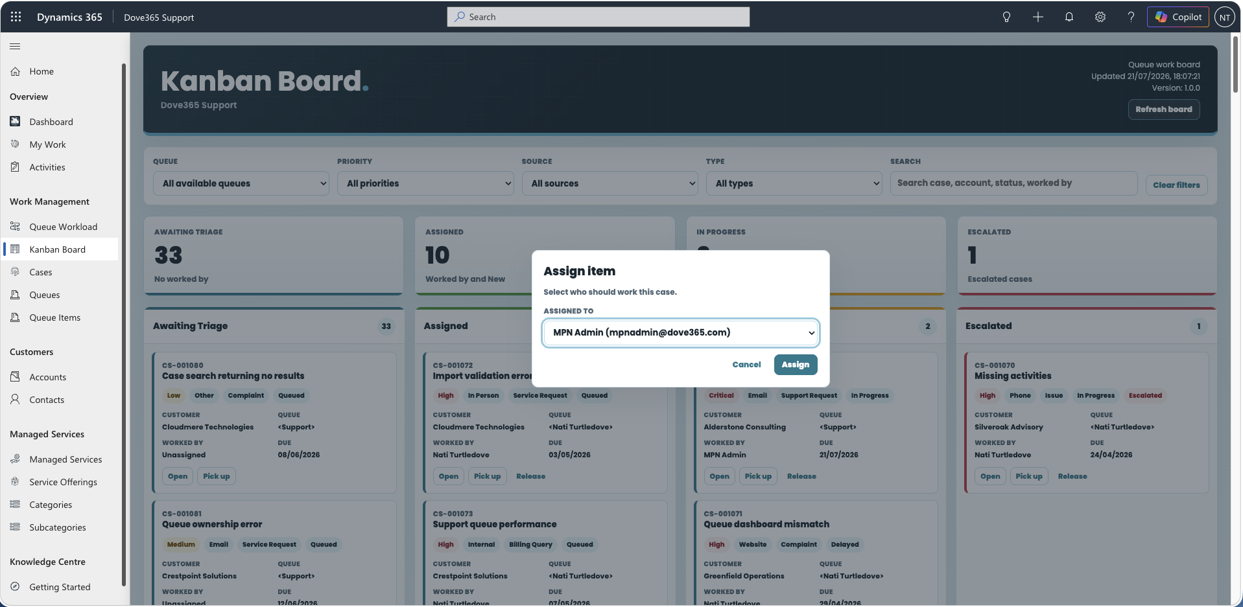Screen dimensions: 1243x607
Task: Go to Queue Workload page
Action: point(63,227)
